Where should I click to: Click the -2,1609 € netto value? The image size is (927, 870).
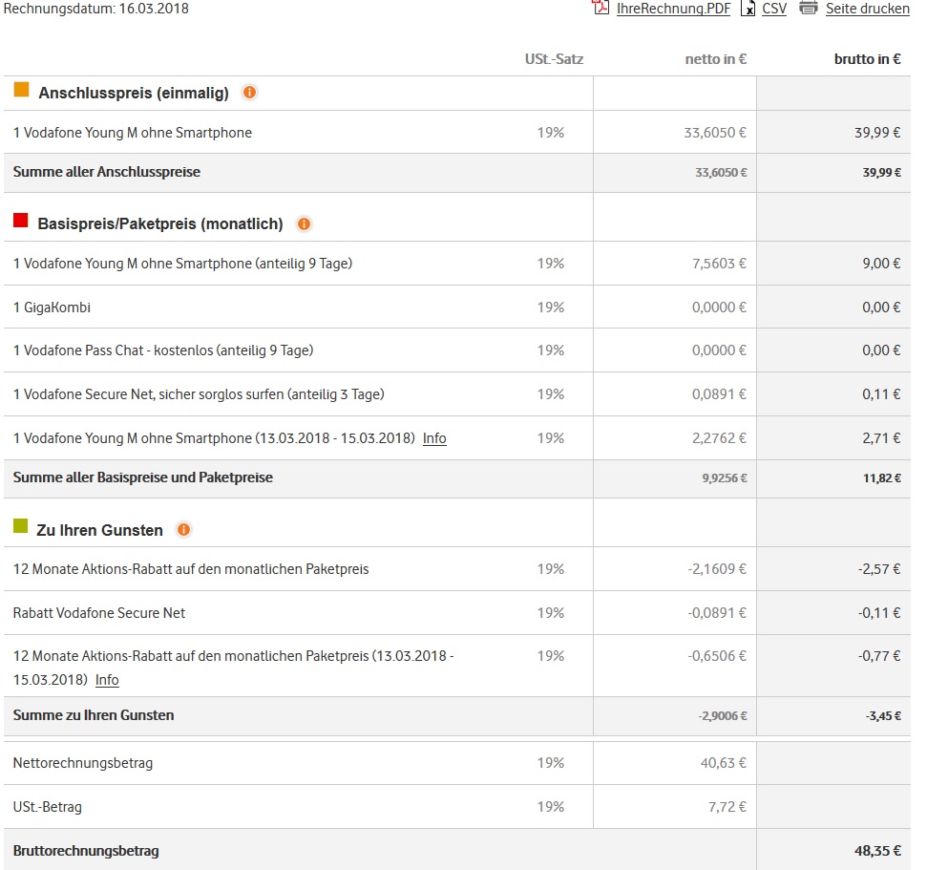(x=717, y=569)
